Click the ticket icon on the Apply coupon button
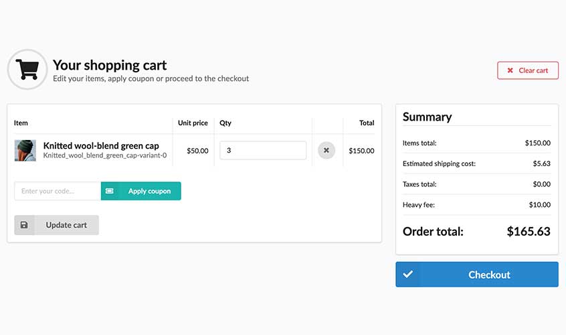This screenshot has width=566, height=335. tap(110, 191)
